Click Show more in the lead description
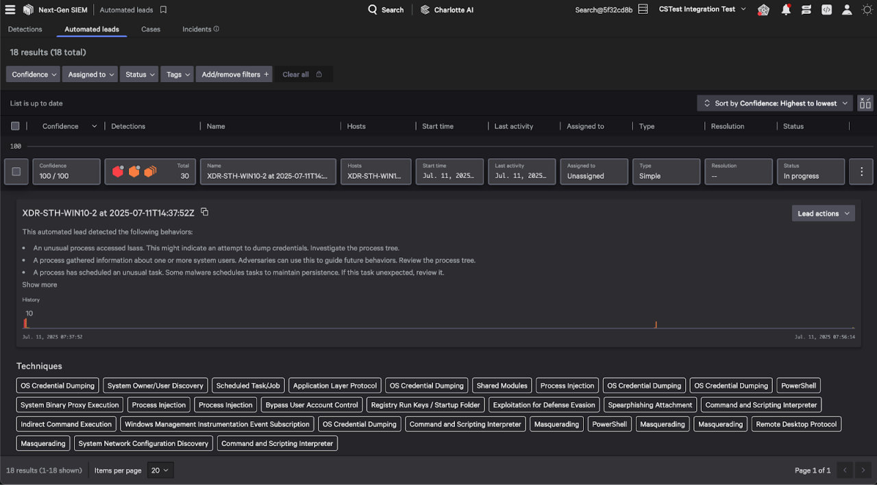Screen dimensions: 877x485 pos(39,284)
